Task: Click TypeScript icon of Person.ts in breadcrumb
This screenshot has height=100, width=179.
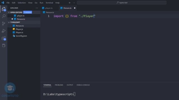Action: click(44, 12)
